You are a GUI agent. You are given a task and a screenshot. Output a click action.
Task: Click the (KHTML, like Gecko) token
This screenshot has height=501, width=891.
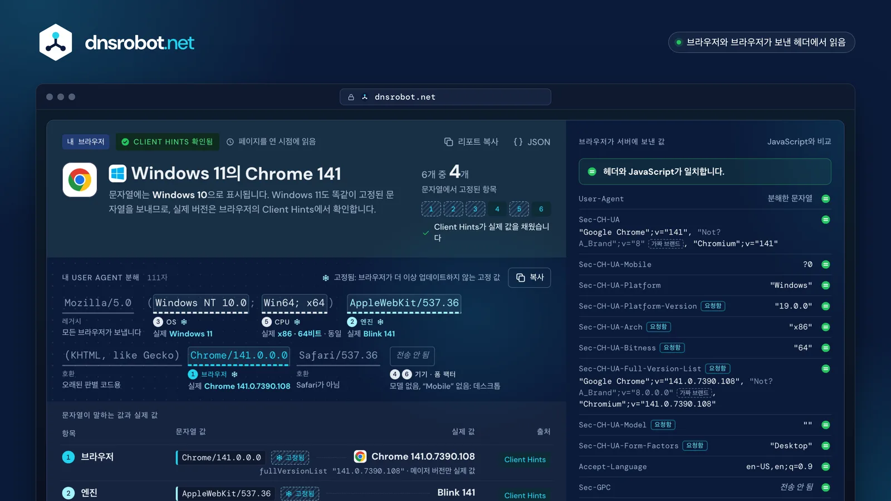pos(122,356)
